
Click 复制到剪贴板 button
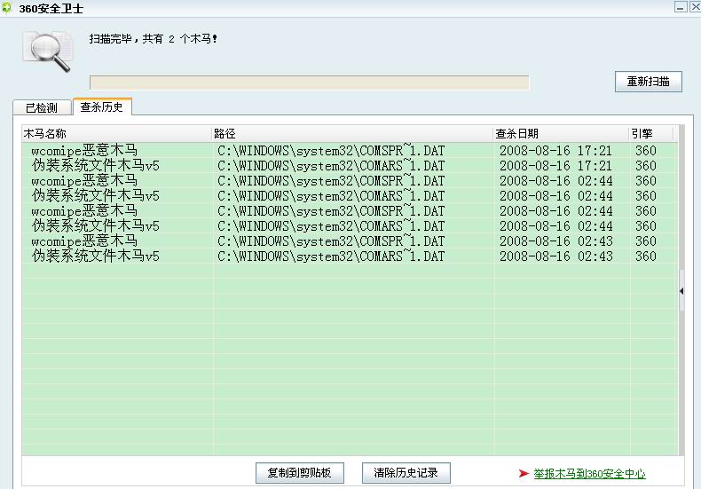300,473
